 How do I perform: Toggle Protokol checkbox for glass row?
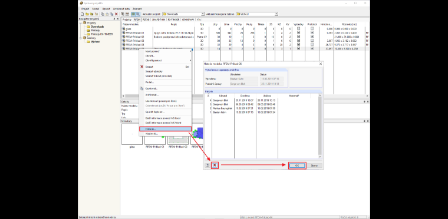(x=312, y=29)
